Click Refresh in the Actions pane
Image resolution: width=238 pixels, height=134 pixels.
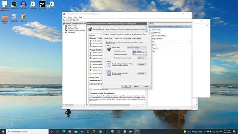coord(154,45)
